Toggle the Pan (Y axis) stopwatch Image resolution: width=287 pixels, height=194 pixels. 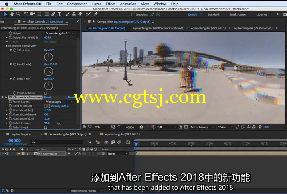15,65
